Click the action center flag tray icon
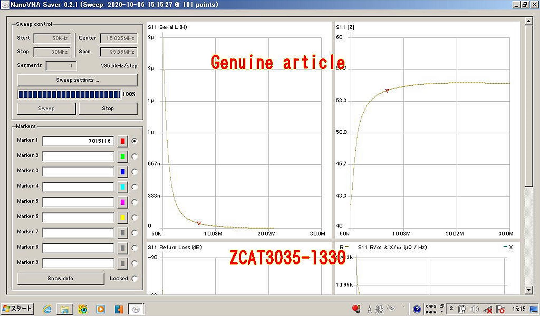Image resolution: width=540 pixels, height=316 pixels. point(500,309)
